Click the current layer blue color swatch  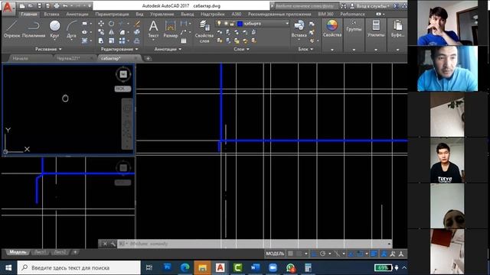(x=240, y=24)
